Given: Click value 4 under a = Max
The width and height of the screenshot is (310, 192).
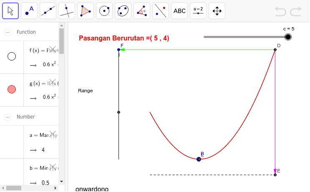Looking at the screenshot, I should 43,150.
